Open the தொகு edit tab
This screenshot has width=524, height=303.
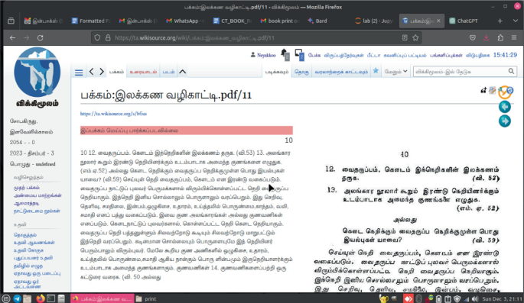301,72
